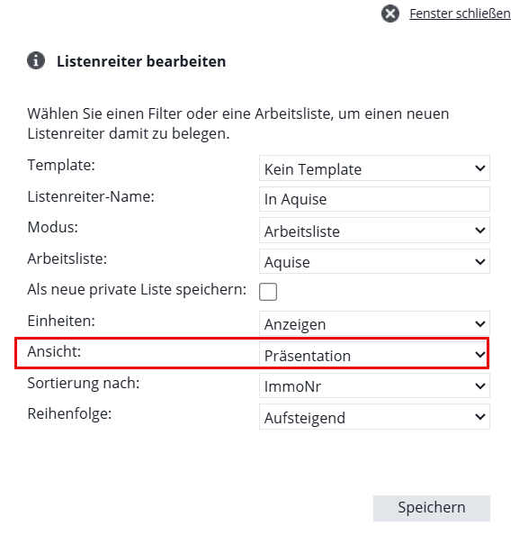This screenshot has height=544, width=519.
Task: Click the close X icon at top
Action: pyautogui.click(x=390, y=14)
